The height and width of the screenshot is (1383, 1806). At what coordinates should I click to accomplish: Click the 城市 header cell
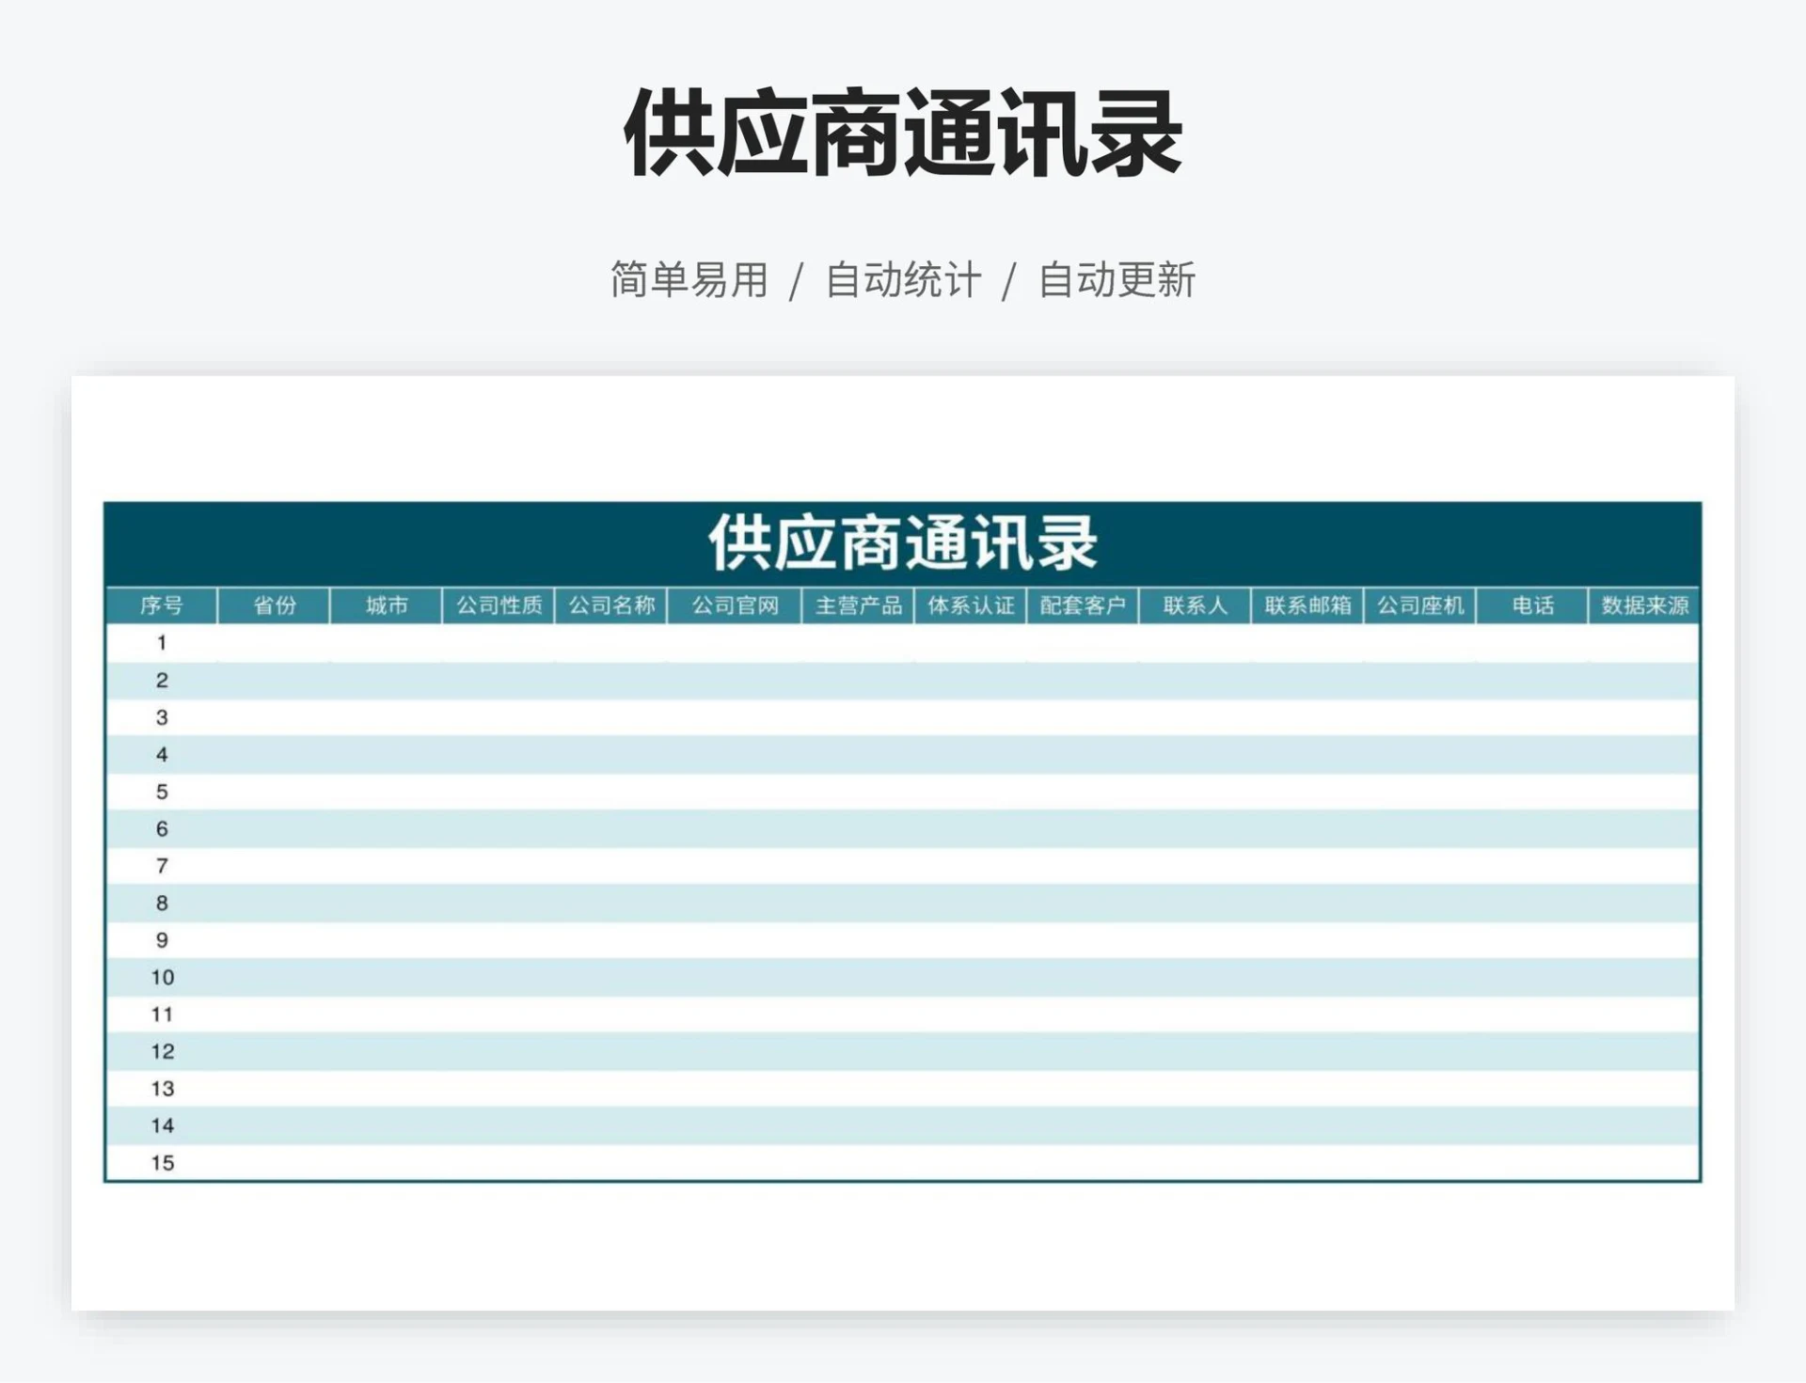pyautogui.click(x=386, y=605)
